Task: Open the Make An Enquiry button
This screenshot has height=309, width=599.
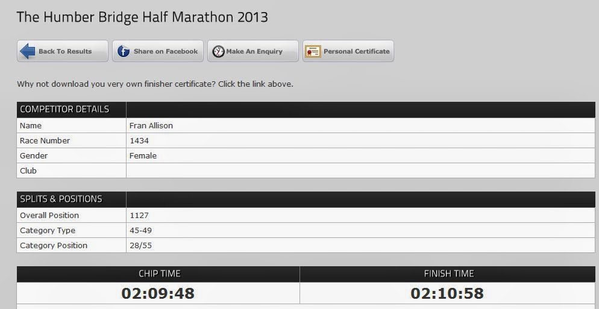Action: pos(253,51)
